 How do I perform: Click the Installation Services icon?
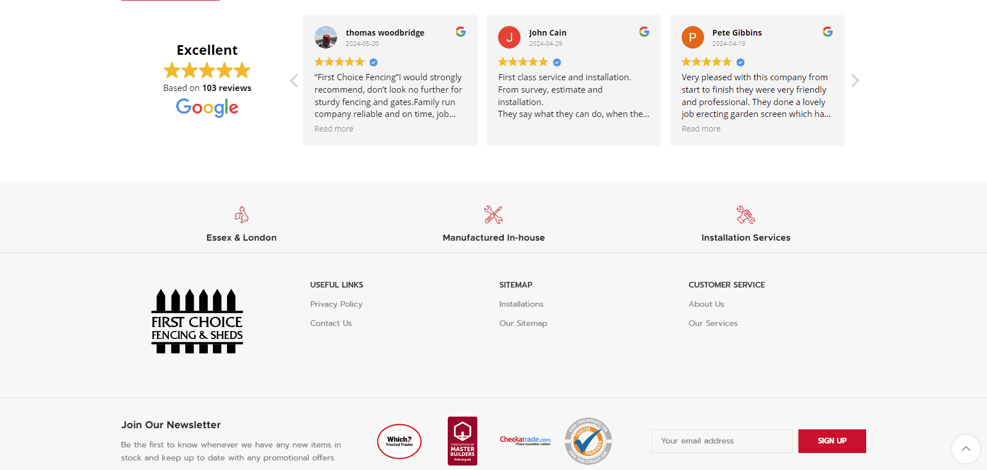tap(745, 215)
